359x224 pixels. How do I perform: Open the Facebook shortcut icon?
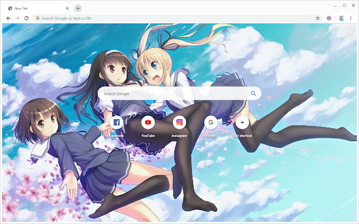(x=117, y=123)
